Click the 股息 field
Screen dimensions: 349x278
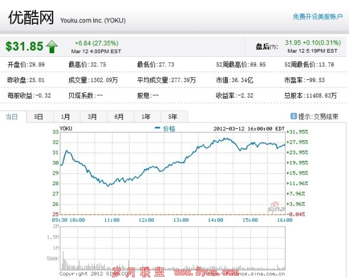148,96
